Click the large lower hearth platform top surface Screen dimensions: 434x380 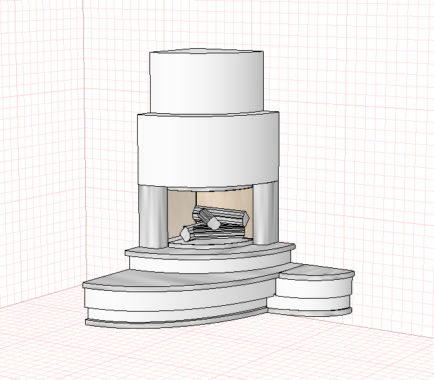click(x=177, y=280)
